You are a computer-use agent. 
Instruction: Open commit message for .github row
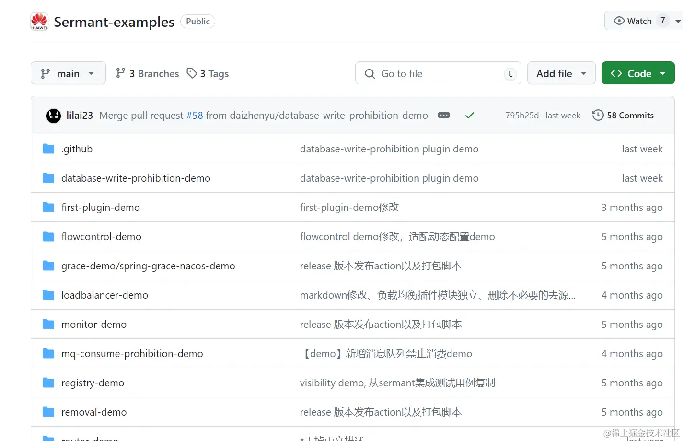389,149
